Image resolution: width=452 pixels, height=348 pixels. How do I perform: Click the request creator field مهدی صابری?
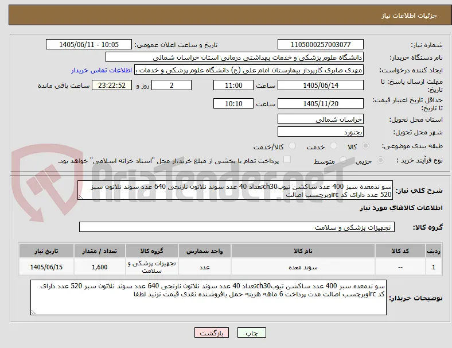click(x=249, y=70)
